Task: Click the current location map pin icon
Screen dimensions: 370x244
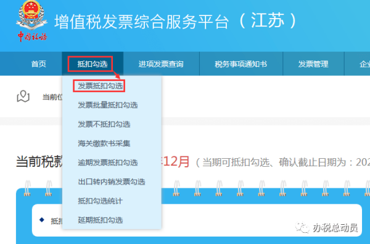Action: [x=23, y=96]
